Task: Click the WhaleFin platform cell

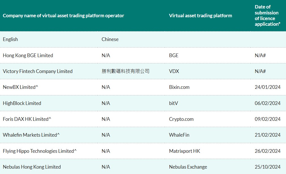Action: [x=179, y=135]
